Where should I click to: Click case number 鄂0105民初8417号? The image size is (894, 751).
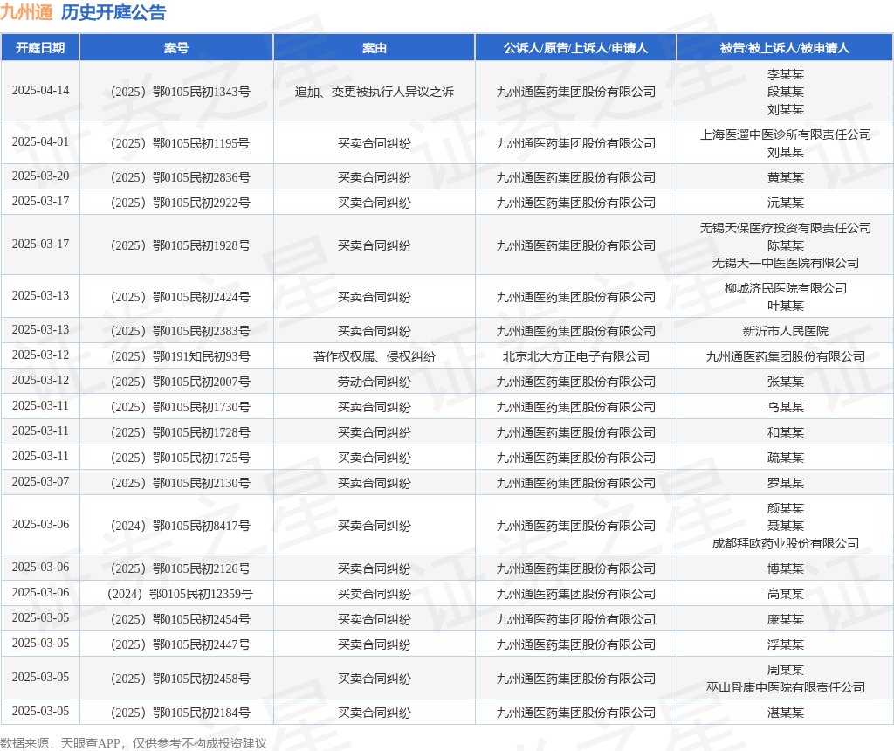click(x=180, y=526)
